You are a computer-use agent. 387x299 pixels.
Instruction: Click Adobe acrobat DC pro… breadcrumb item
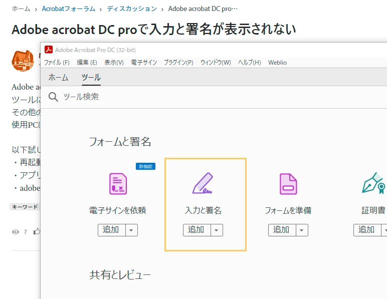coord(203,9)
